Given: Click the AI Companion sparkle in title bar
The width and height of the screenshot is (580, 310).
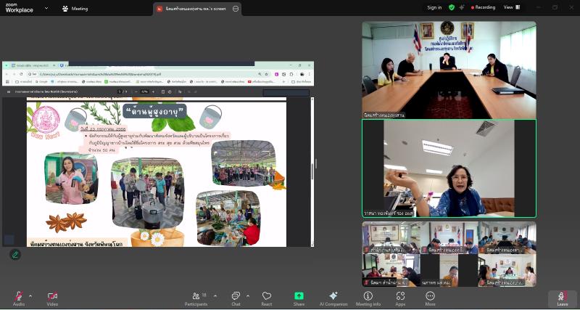Looking at the screenshot, I should click(462, 7).
